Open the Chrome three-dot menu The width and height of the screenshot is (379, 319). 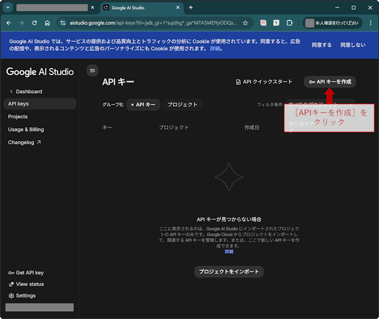(369, 23)
